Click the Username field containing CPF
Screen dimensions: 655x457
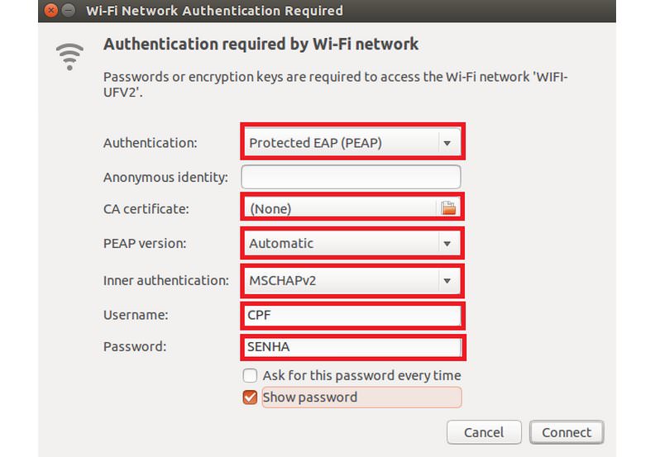(352, 315)
